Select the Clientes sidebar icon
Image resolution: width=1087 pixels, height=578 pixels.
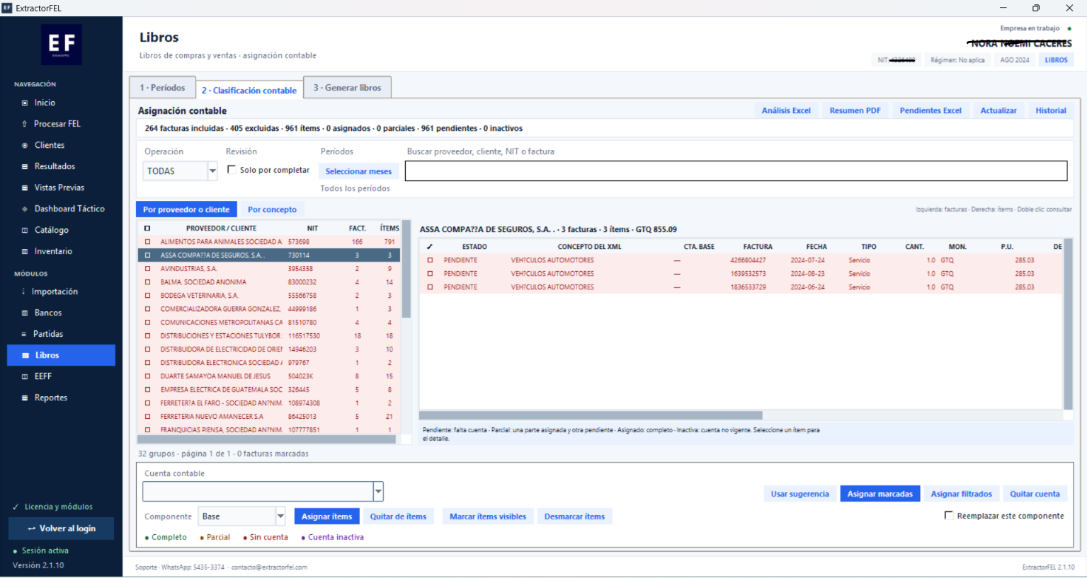[x=25, y=145]
